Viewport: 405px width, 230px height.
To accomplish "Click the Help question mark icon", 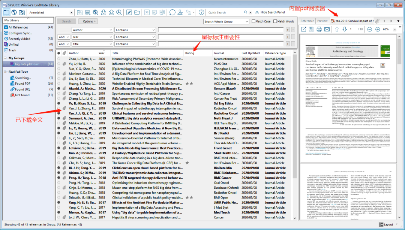I will tap(201, 12).
